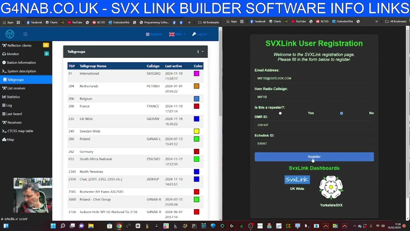The image size is (410, 231).
Task: Click magenta color swatch for International
Action: point(197,73)
